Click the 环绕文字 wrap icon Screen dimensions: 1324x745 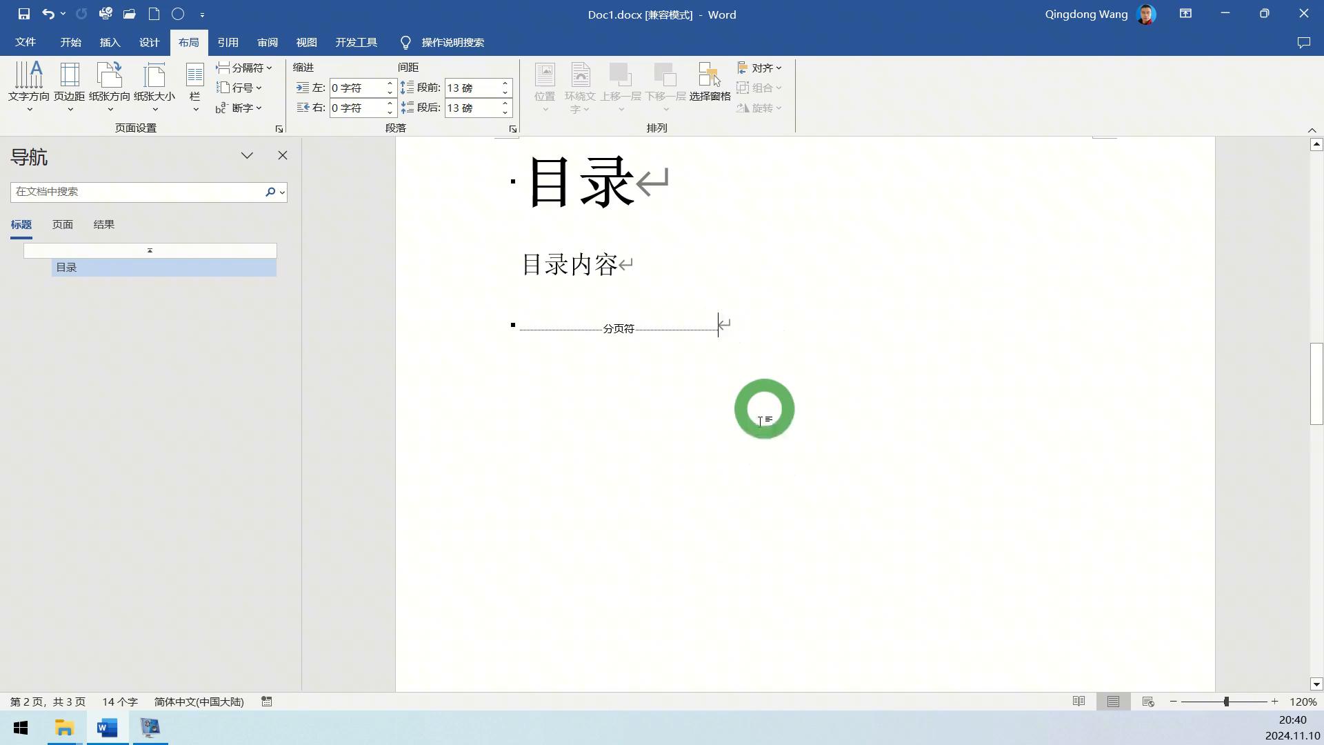click(580, 86)
